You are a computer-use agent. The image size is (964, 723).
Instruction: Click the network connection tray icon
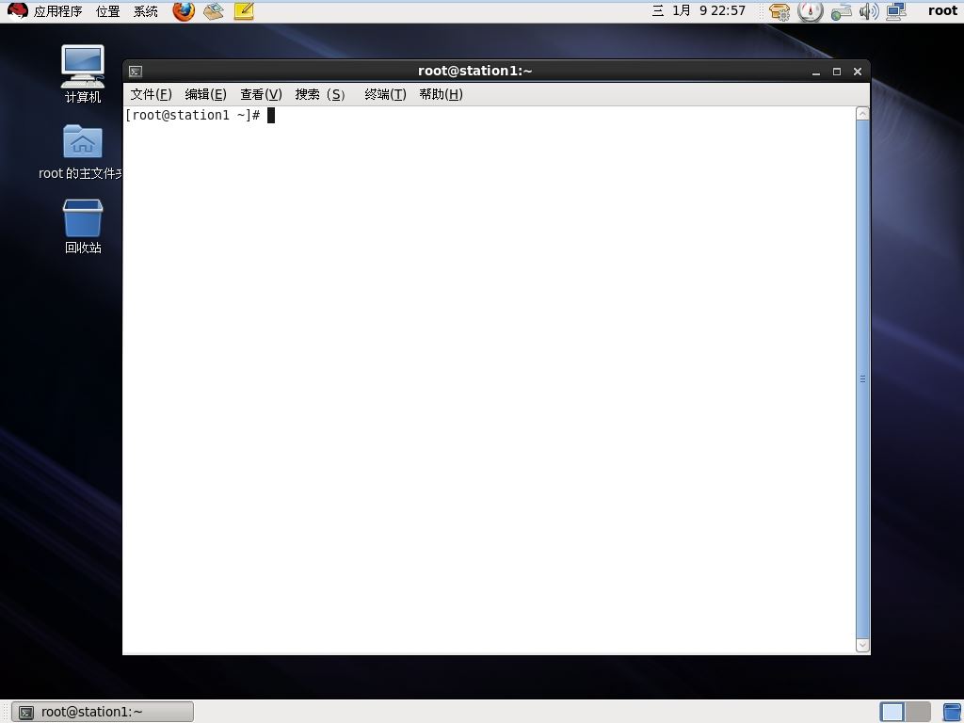[x=841, y=11]
